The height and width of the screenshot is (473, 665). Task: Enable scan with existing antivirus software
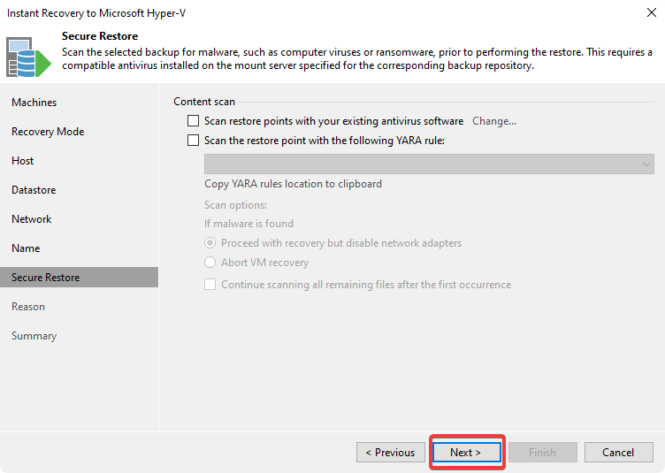coord(194,121)
